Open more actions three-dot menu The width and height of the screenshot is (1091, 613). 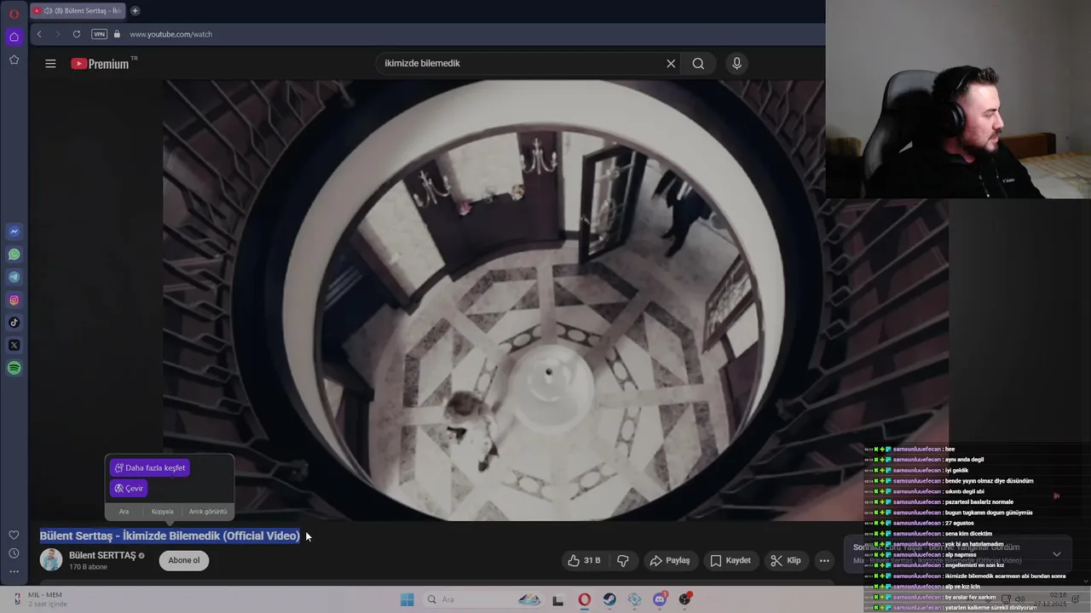(x=824, y=560)
